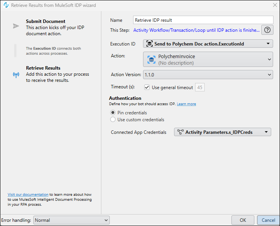Screen dimensions: 280x226
Task: Expand the Action PolychemInvoice dropdown
Action: [x=208, y=59]
